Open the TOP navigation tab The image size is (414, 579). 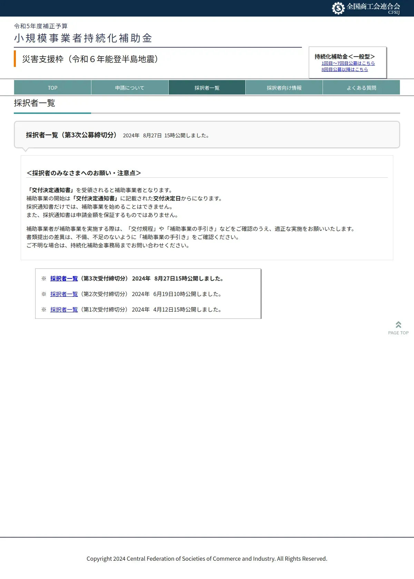(52, 88)
